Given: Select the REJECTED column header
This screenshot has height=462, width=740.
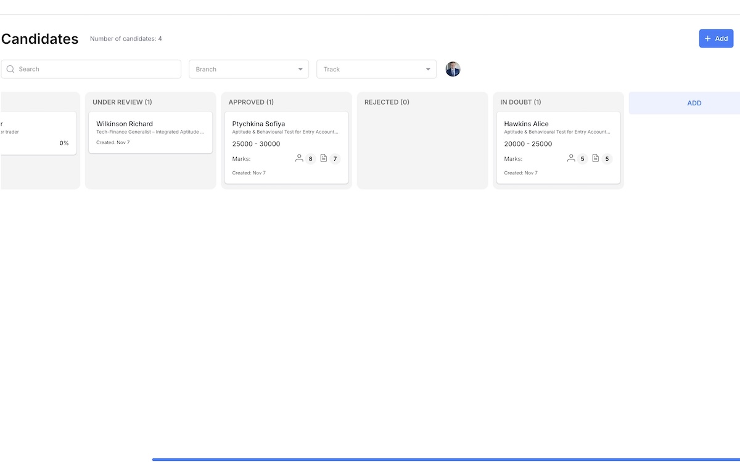Looking at the screenshot, I should 387,102.
